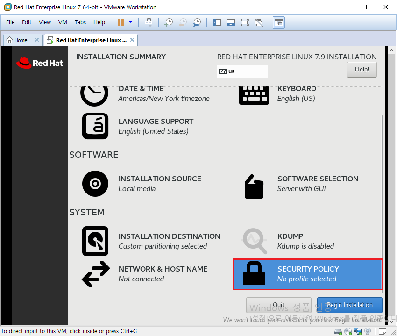Click Americas/New York timezone text
Screen dimensions: 397x336
pos(164,99)
